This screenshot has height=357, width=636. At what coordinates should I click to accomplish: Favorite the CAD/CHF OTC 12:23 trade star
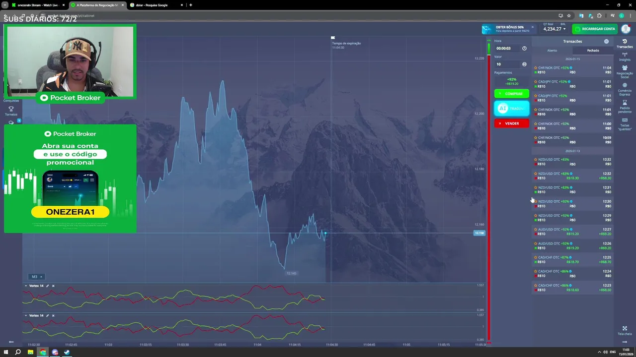(536, 286)
